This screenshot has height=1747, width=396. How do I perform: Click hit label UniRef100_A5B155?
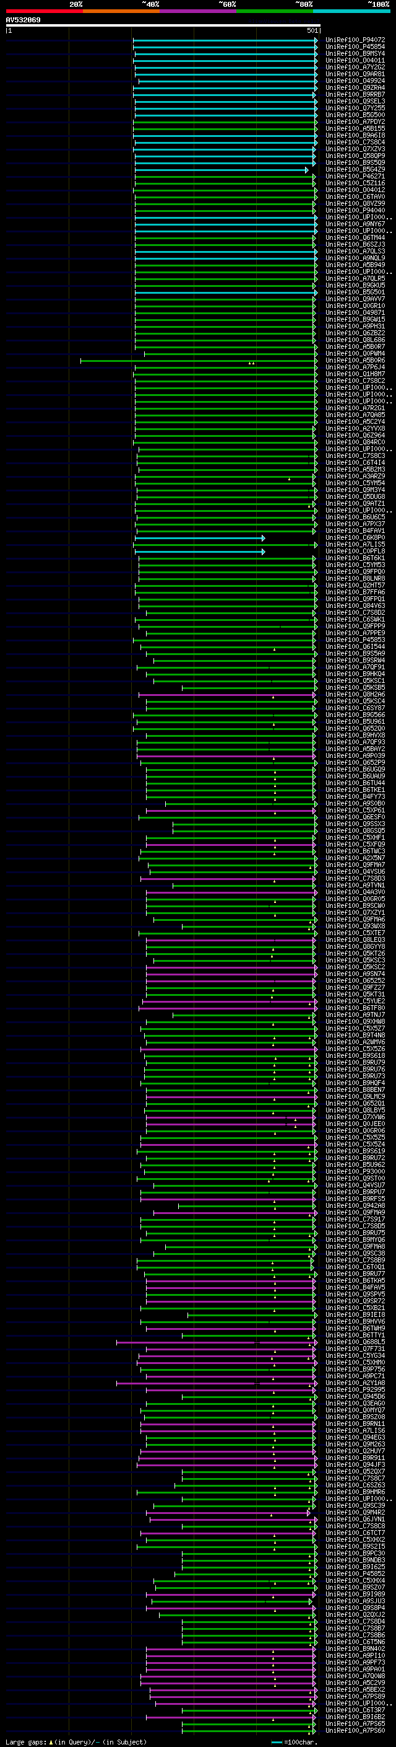tap(355, 128)
